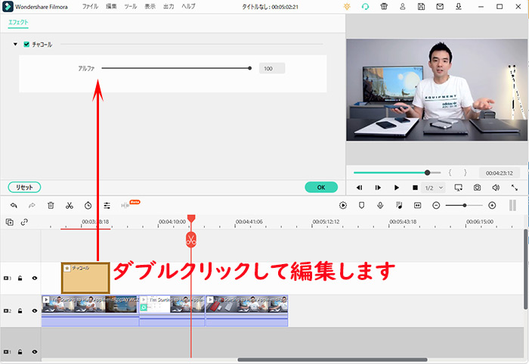Click the アルファ slider handle
The height and width of the screenshot is (364, 529).
tap(249, 68)
